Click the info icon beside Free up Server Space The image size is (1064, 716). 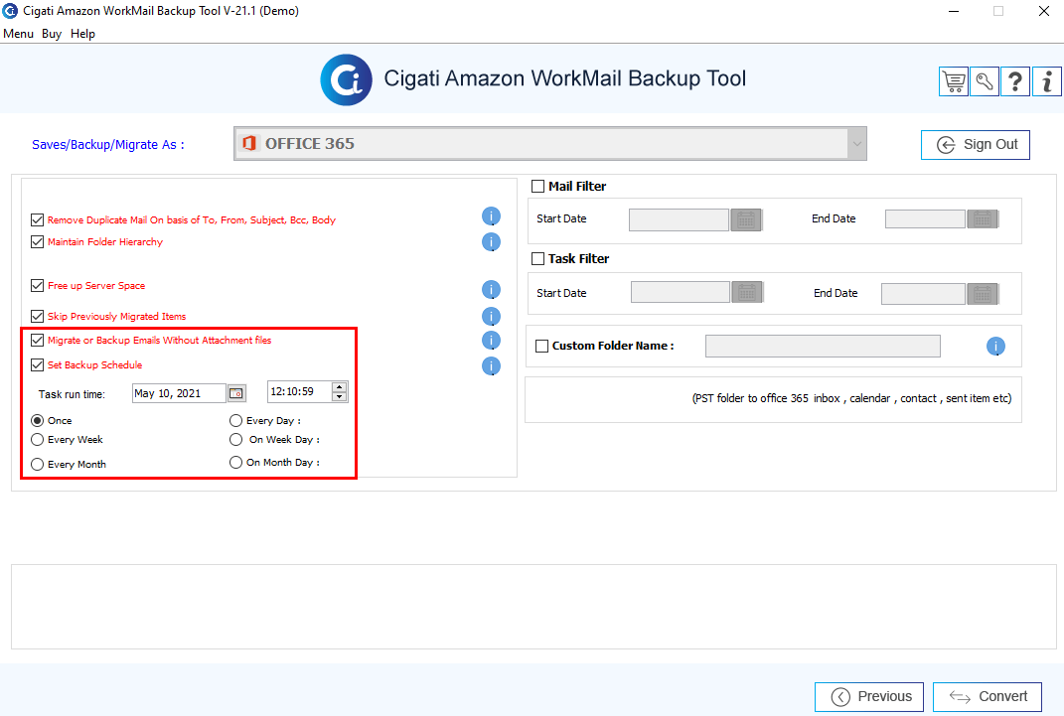[x=492, y=290]
